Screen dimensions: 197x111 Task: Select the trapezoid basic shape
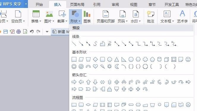coord(88,59)
